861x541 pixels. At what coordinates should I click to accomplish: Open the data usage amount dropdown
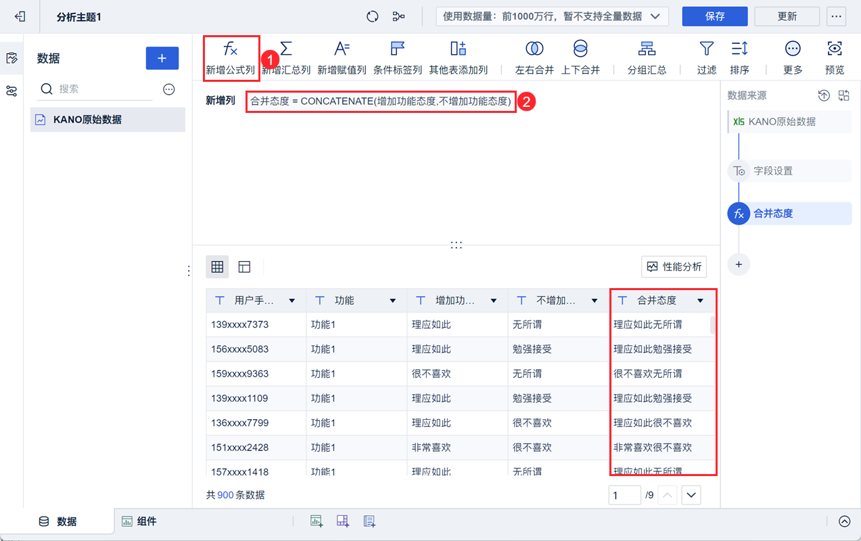pyautogui.click(x=552, y=16)
